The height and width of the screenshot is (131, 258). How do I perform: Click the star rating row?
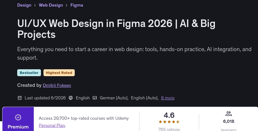point(169,122)
